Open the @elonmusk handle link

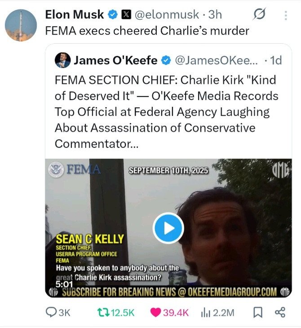point(166,14)
